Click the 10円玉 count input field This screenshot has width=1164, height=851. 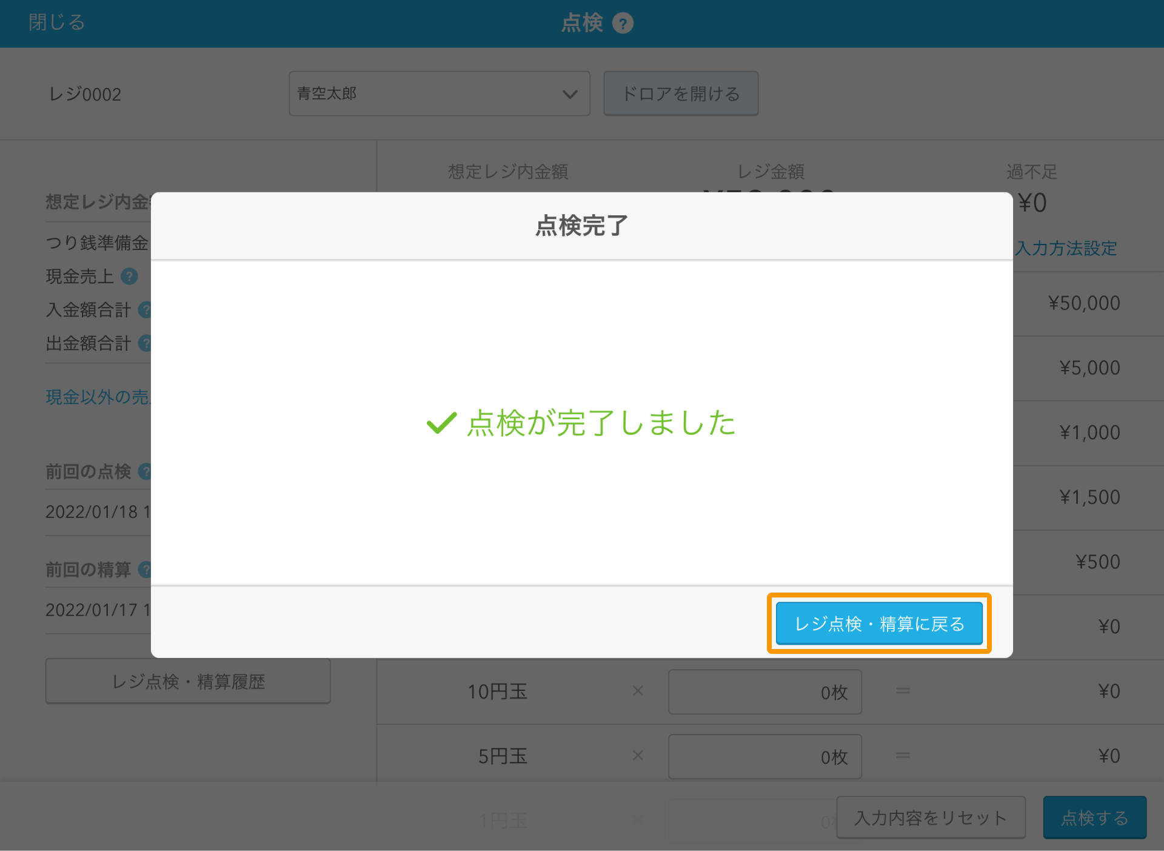765,691
